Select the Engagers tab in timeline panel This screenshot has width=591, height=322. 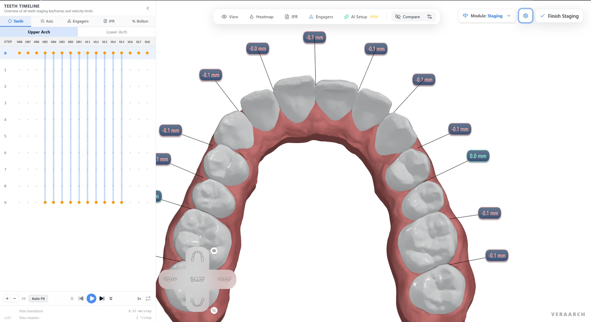(78, 21)
